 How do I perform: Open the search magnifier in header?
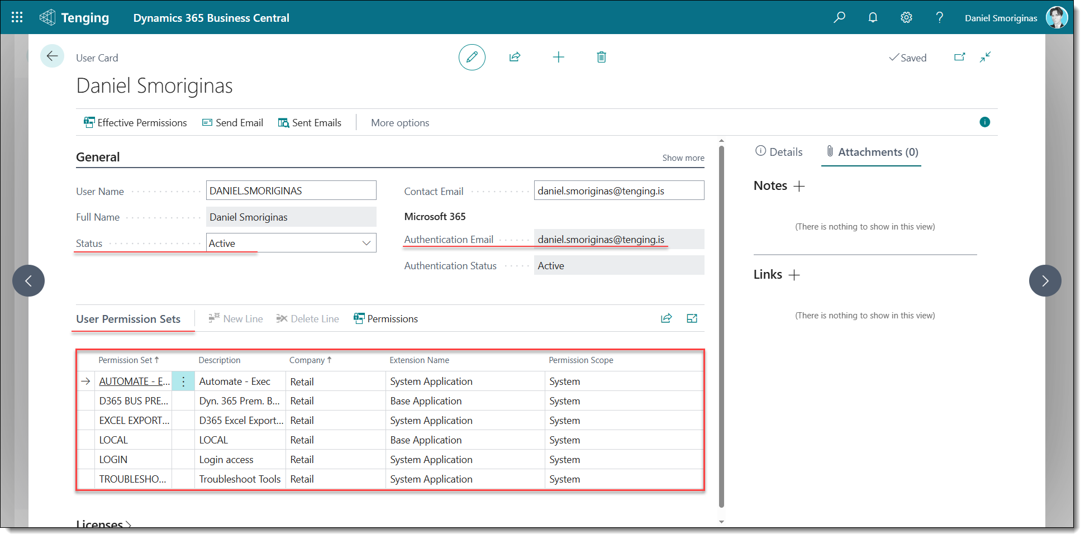(839, 17)
